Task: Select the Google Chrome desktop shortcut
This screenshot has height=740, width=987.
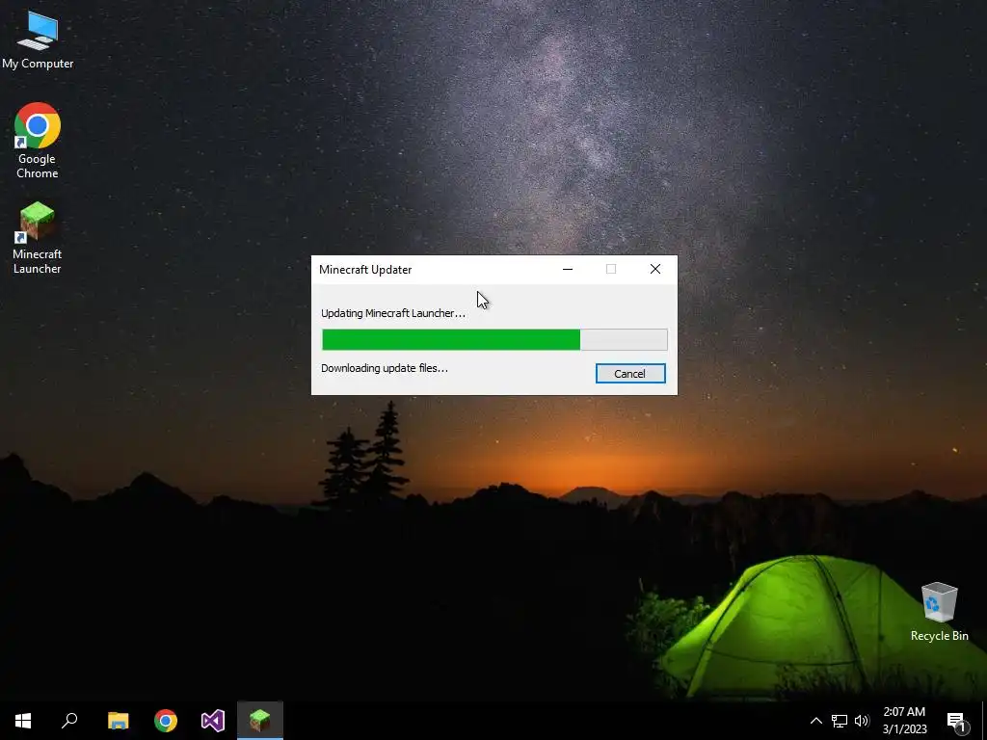Action: (x=38, y=141)
